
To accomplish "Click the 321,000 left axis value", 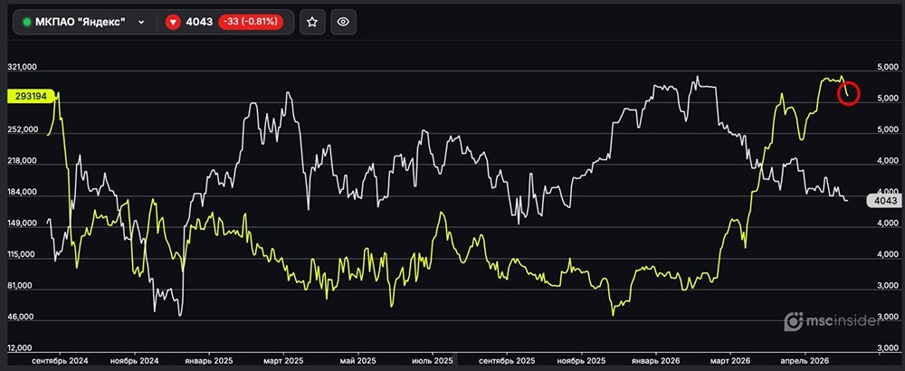I will pos(22,68).
